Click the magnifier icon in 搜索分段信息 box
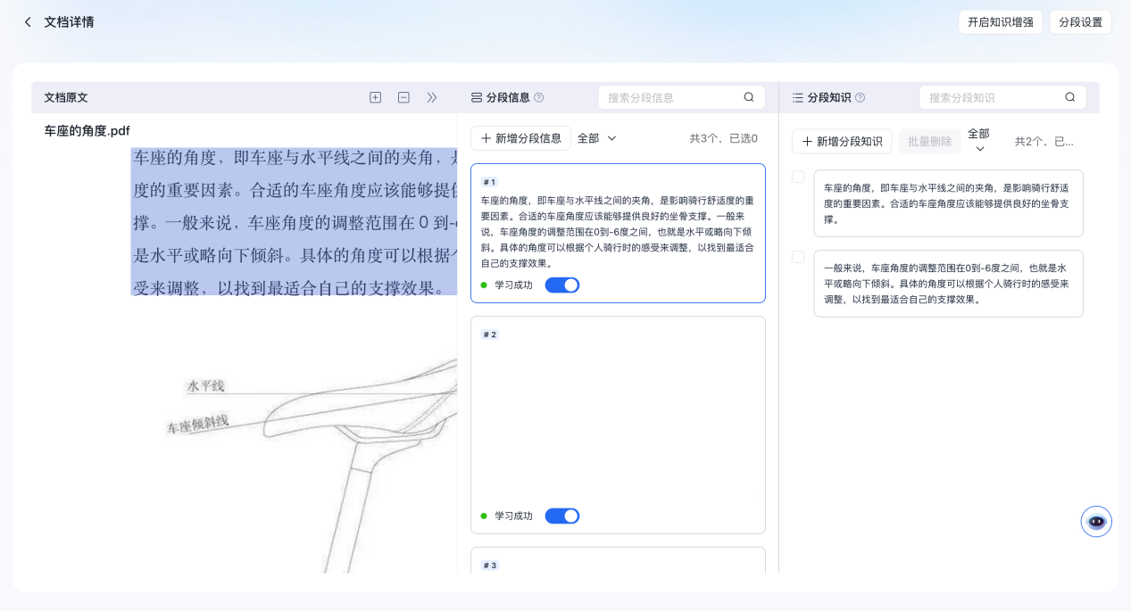This screenshot has height=611, width=1131. [x=749, y=97]
